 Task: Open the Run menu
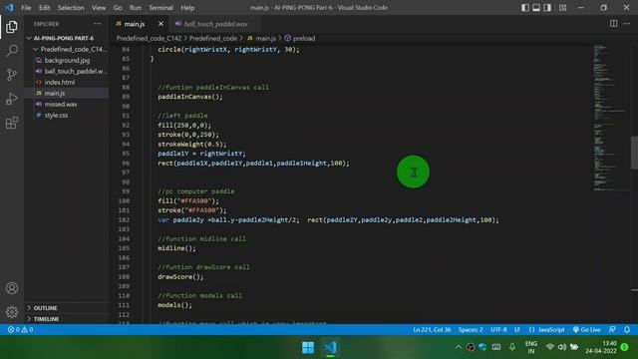tap(136, 8)
